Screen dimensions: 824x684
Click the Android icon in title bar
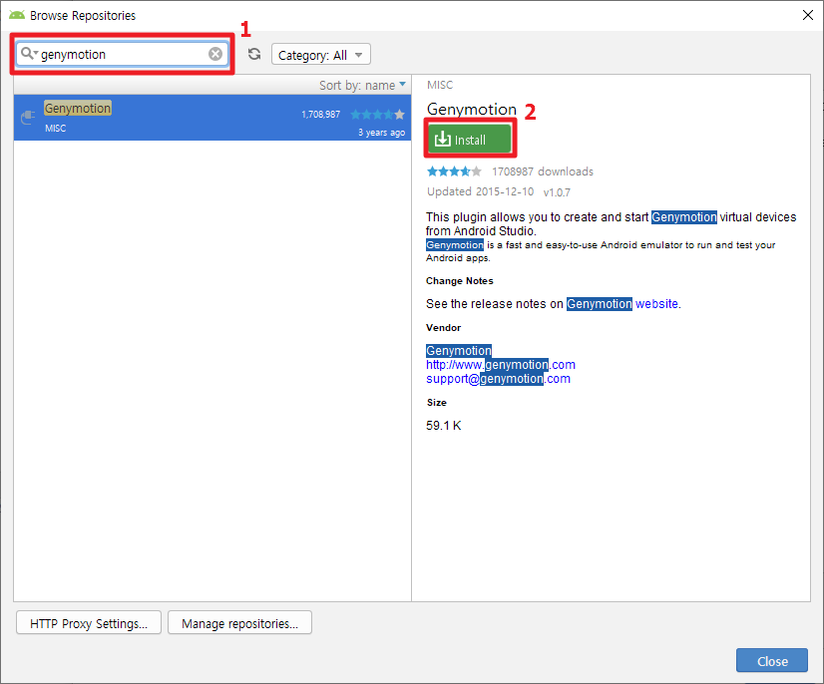(17, 15)
